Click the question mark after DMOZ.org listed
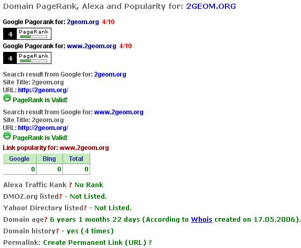 61,197
